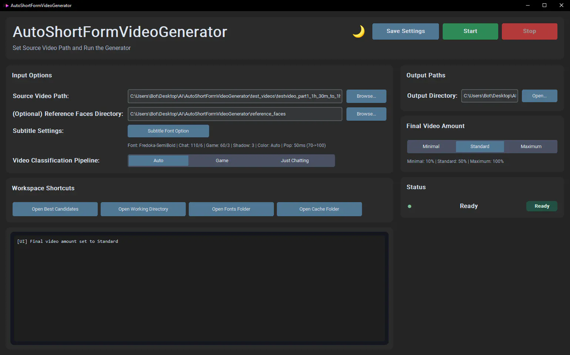Close the AutoShortFormVideoGenerator window
Screen dimensions: 570x355
tap(561, 5)
